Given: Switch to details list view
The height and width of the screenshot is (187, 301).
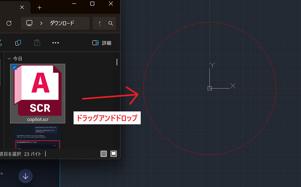Looking at the screenshot, I should 103,154.
